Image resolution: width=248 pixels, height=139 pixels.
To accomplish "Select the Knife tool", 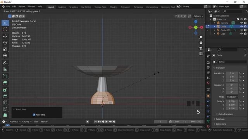I will [x=5, y=109].
